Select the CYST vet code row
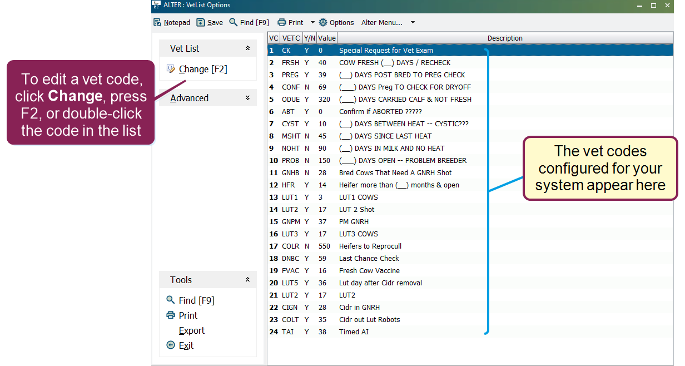685x366 pixels. click(470, 124)
